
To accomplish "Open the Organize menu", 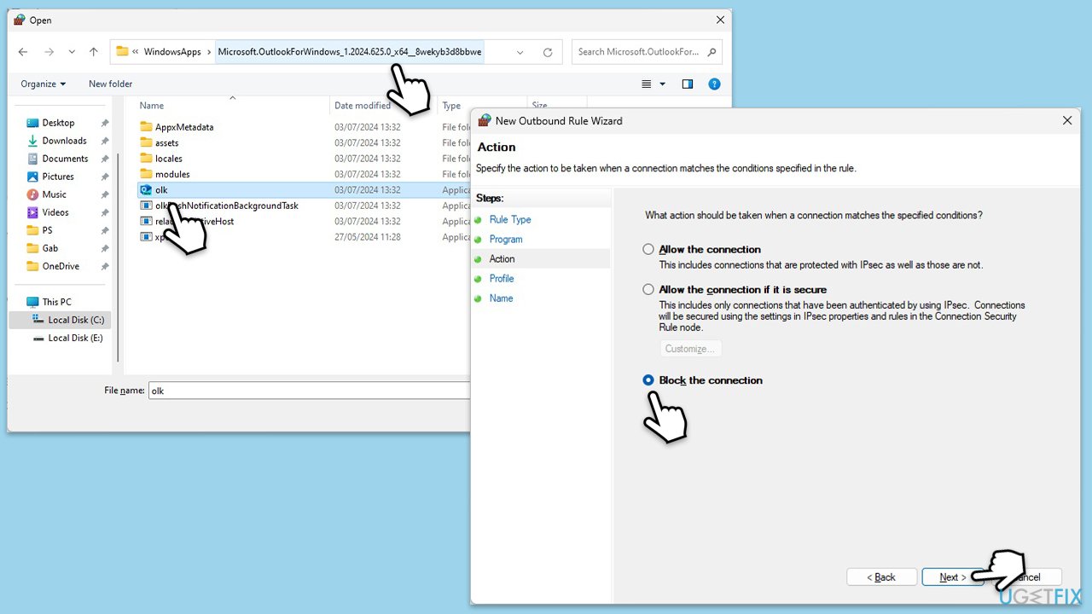I will (x=44, y=84).
